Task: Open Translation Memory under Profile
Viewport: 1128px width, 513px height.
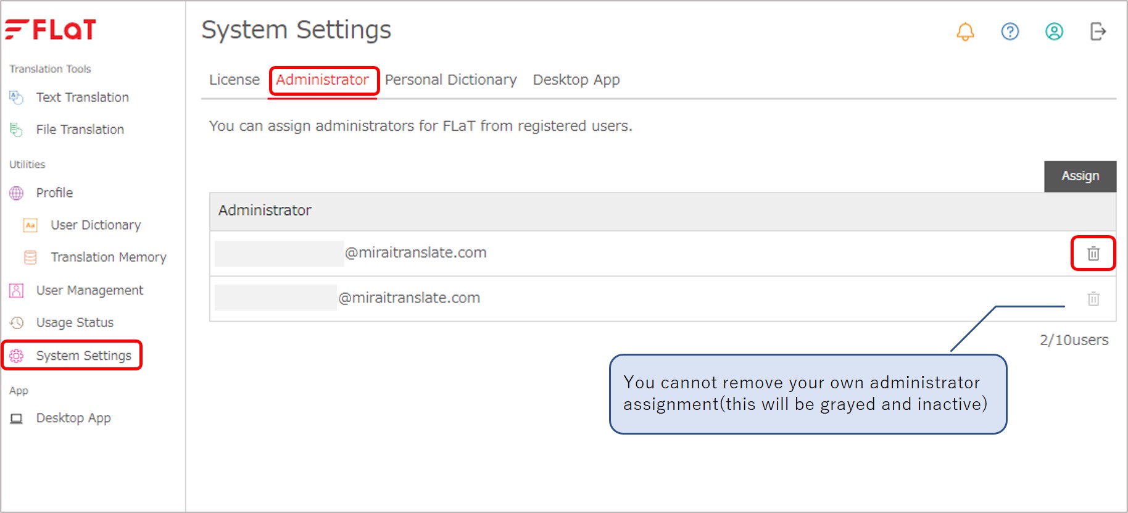Action: point(109,257)
